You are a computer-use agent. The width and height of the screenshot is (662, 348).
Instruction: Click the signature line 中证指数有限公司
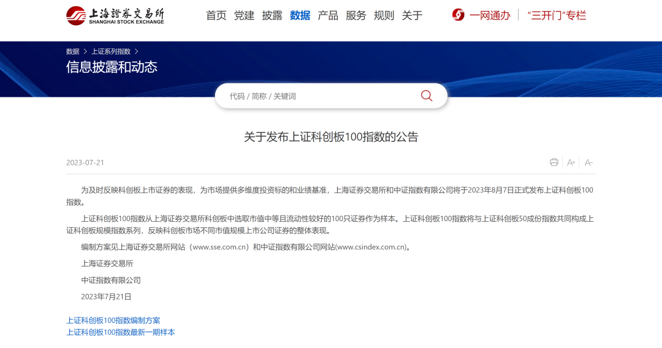pos(110,280)
